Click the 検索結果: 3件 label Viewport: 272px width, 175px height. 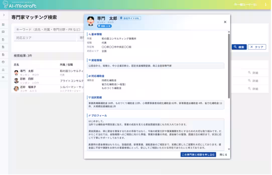(23, 56)
